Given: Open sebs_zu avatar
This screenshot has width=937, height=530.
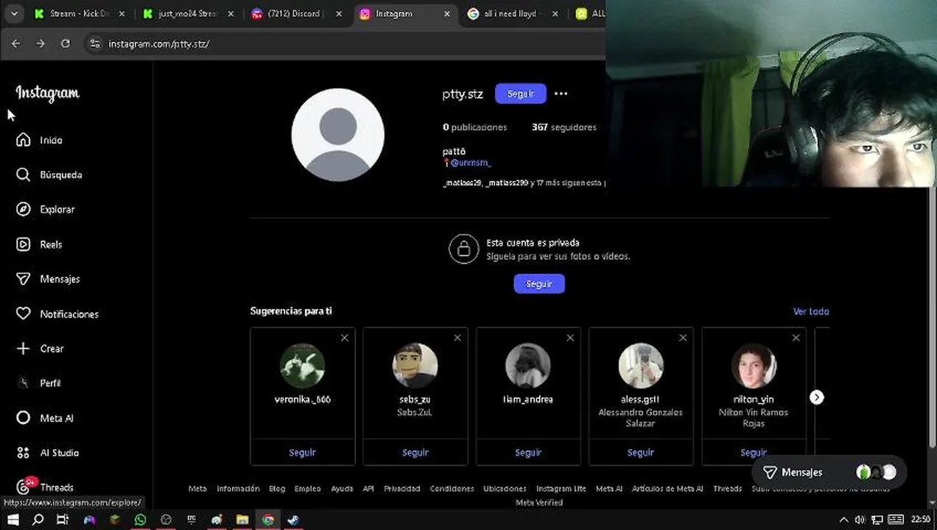Looking at the screenshot, I should (x=415, y=366).
